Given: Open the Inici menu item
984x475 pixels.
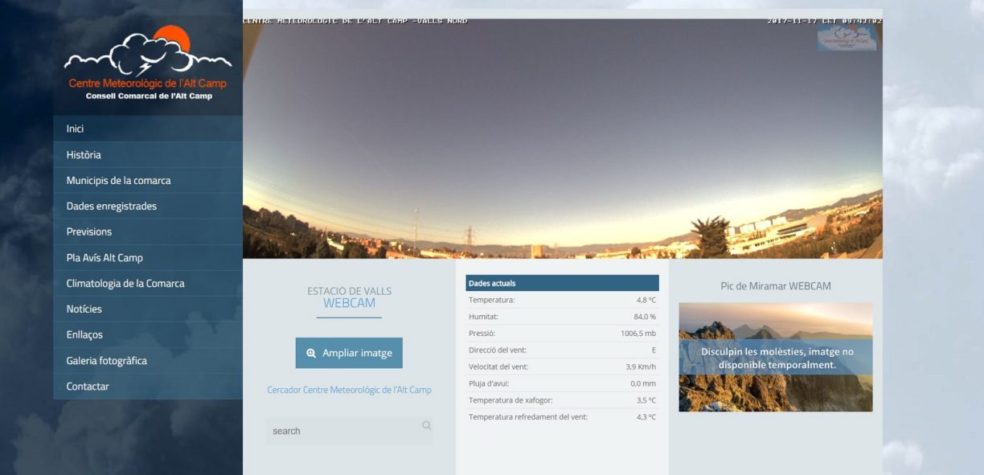Looking at the screenshot, I should [75, 129].
